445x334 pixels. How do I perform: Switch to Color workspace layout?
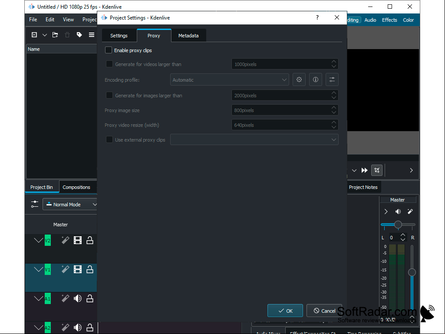tap(409, 20)
